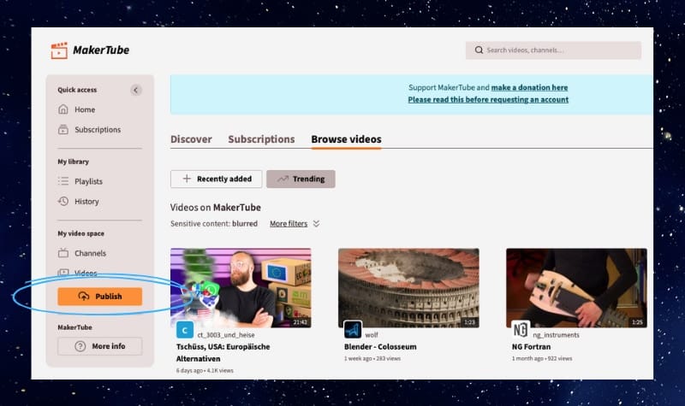Click the ct_3003_und_heise channel name
Image resolution: width=685 pixels, height=406 pixels.
[226, 335]
